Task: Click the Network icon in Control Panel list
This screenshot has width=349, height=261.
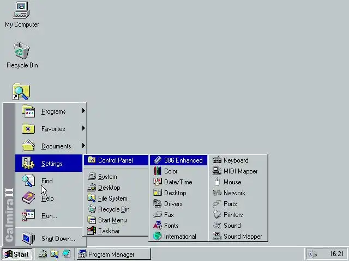Action: (217, 192)
